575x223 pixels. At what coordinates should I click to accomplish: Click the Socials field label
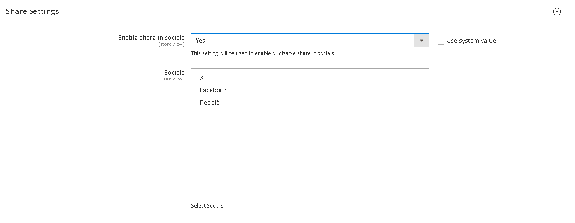[174, 73]
